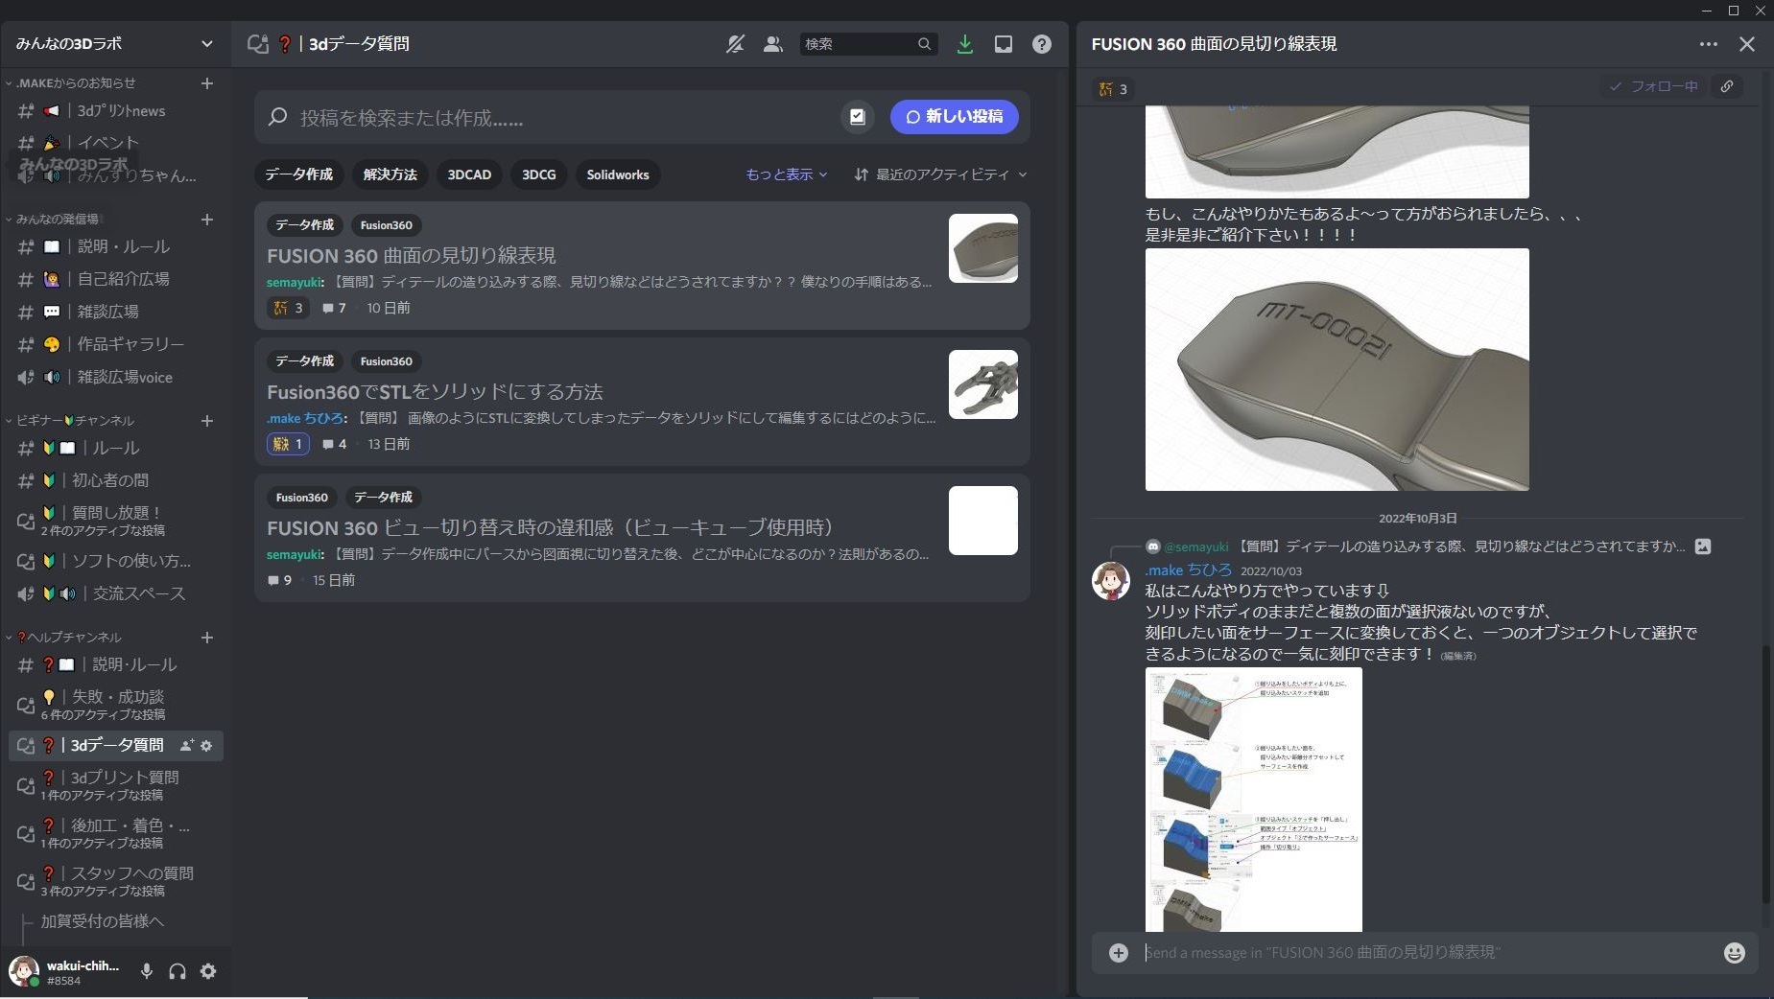Toggle headphones deafen
Viewport: 1774px width, 999px height.
(x=177, y=971)
